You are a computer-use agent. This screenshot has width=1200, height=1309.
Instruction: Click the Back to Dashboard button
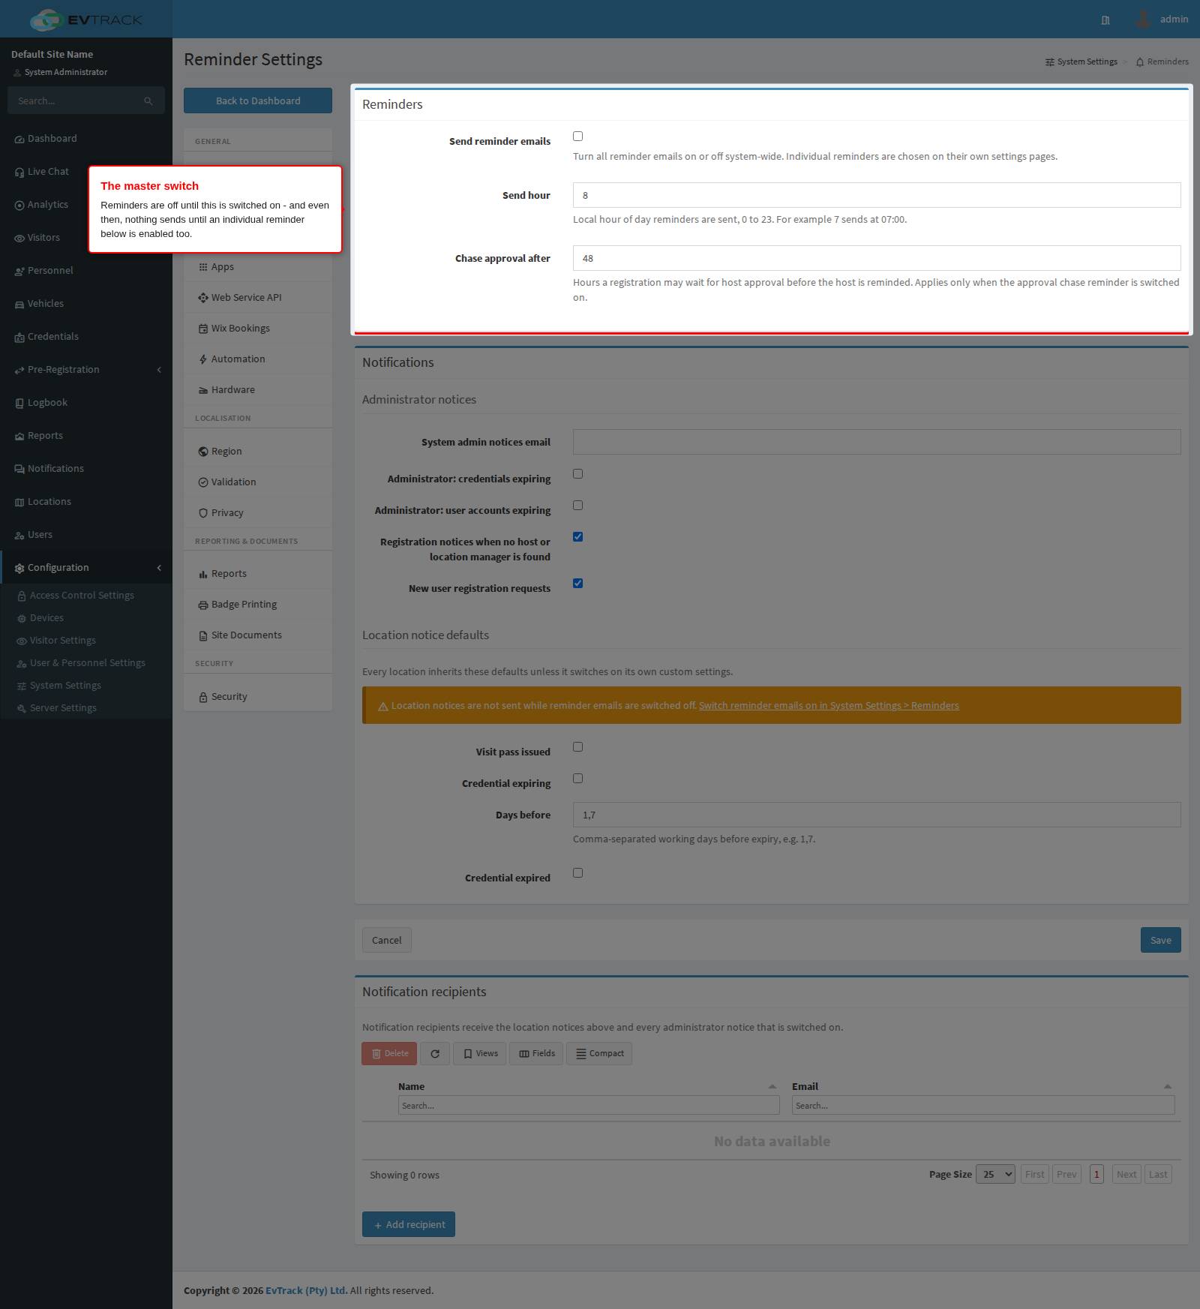(258, 101)
